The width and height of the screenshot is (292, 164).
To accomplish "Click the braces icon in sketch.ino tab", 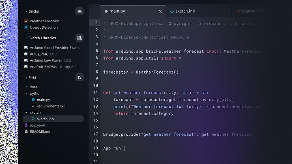I will (x=172, y=11).
